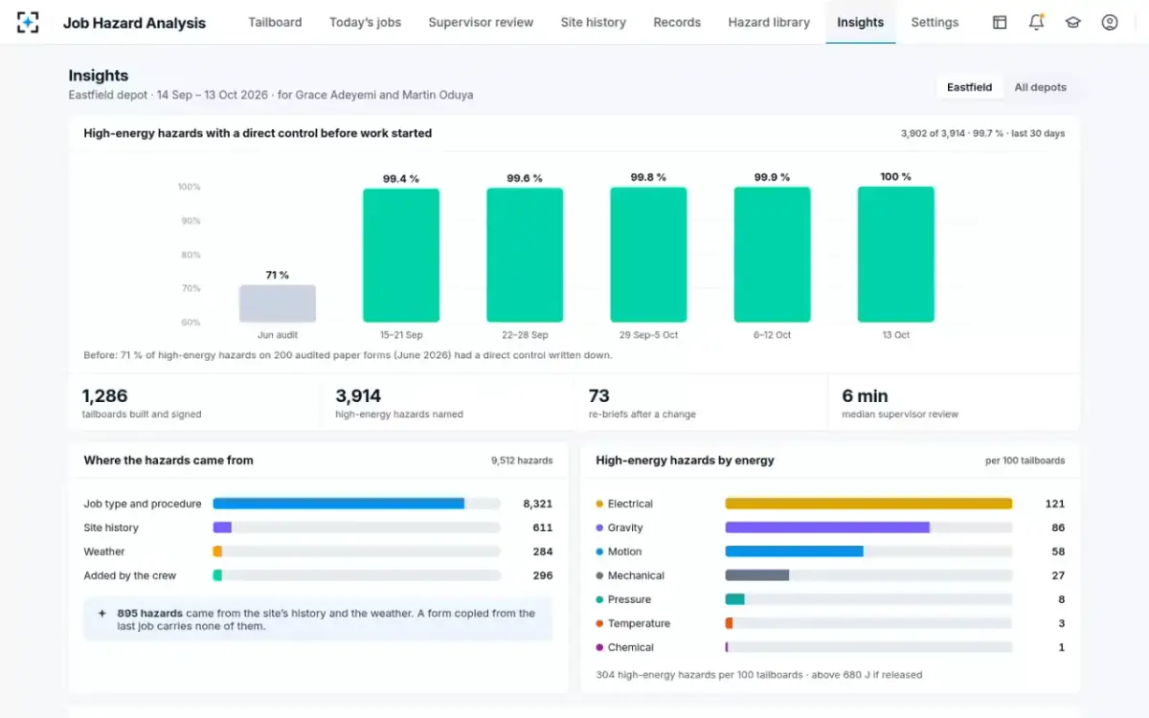Click the Motion energy bar
Image resolution: width=1149 pixels, height=718 pixels.
click(x=868, y=551)
